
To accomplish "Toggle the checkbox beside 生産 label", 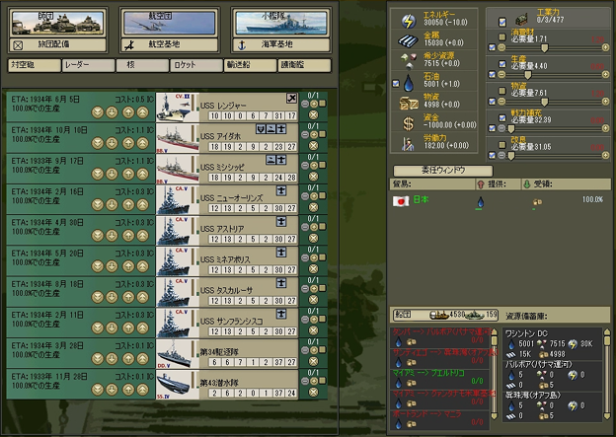I will click(x=502, y=63).
